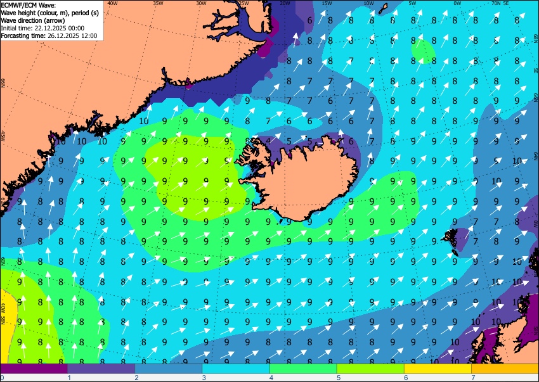Click the green 4–5 m legend swatch
Screen dimensions: 539x382
tap(303, 369)
